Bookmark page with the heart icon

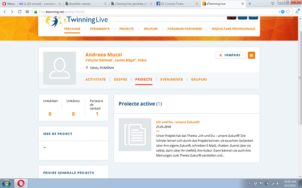coord(288,12)
